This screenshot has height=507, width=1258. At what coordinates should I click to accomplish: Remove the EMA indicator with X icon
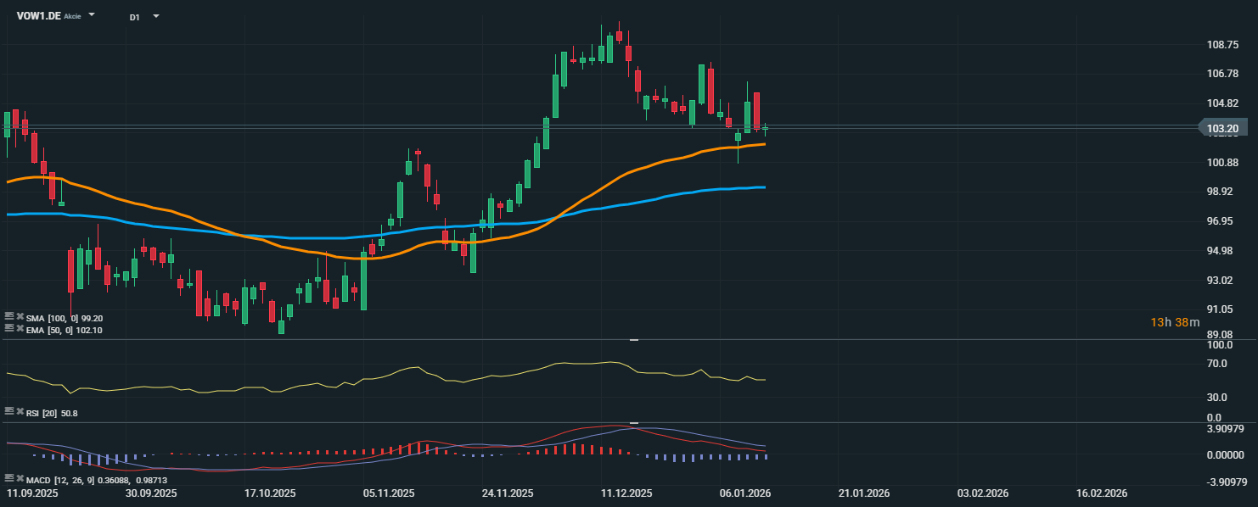[x=20, y=327]
